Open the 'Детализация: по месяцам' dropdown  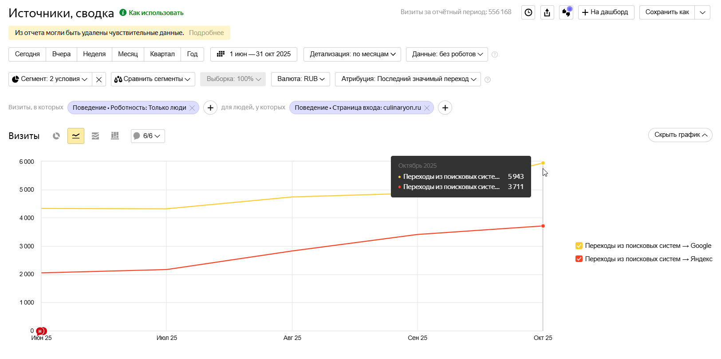352,54
